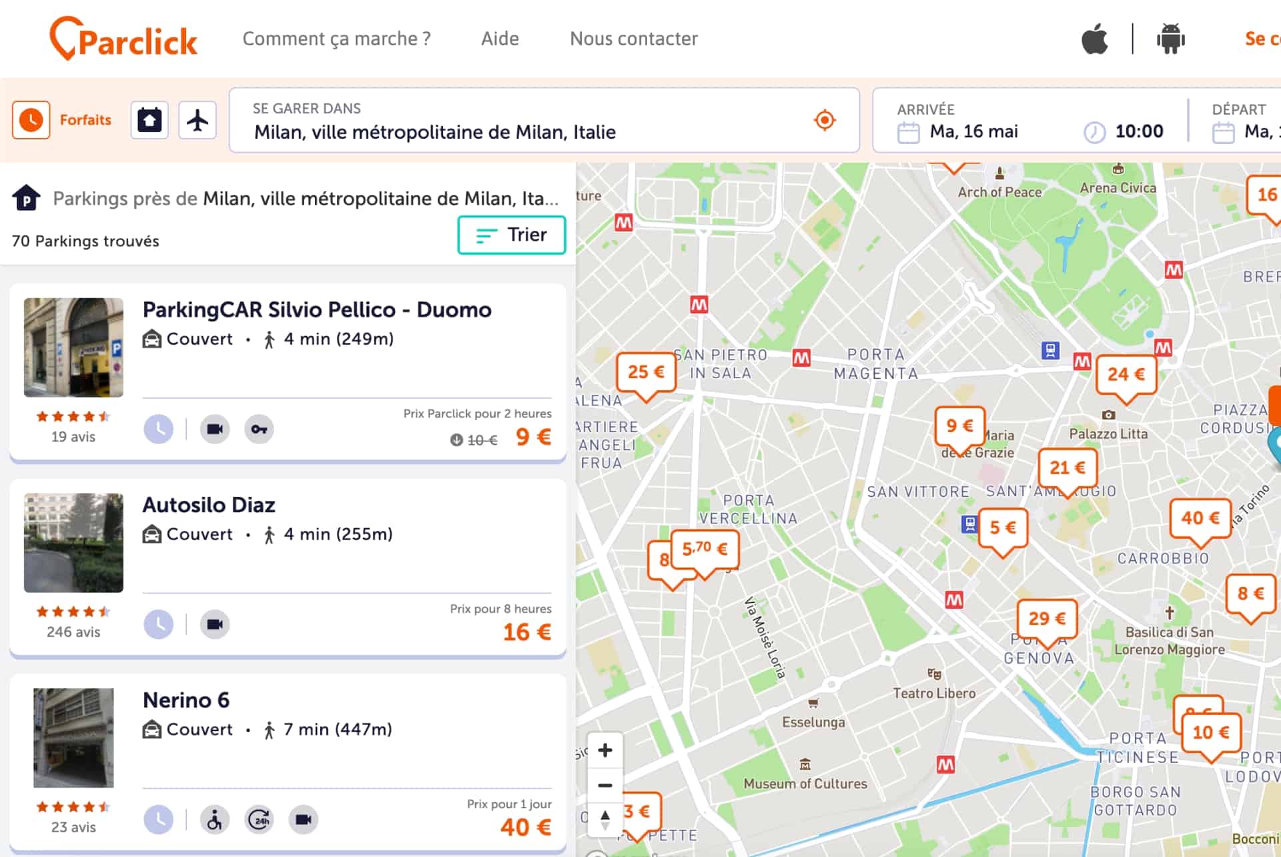
Task: Open Autosilo Diaz parking title
Action: (x=209, y=505)
